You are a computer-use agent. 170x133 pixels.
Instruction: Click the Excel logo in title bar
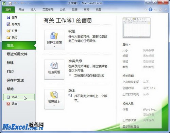point(4,3)
